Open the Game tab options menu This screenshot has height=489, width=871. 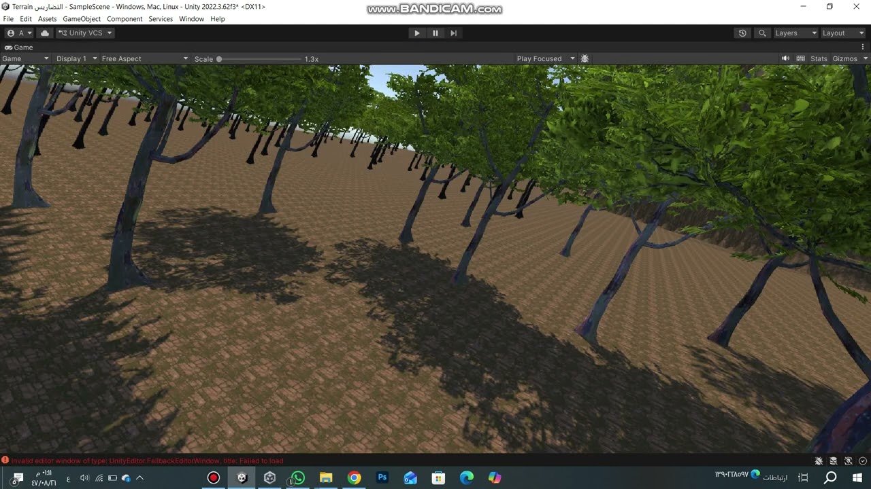tap(863, 48)
